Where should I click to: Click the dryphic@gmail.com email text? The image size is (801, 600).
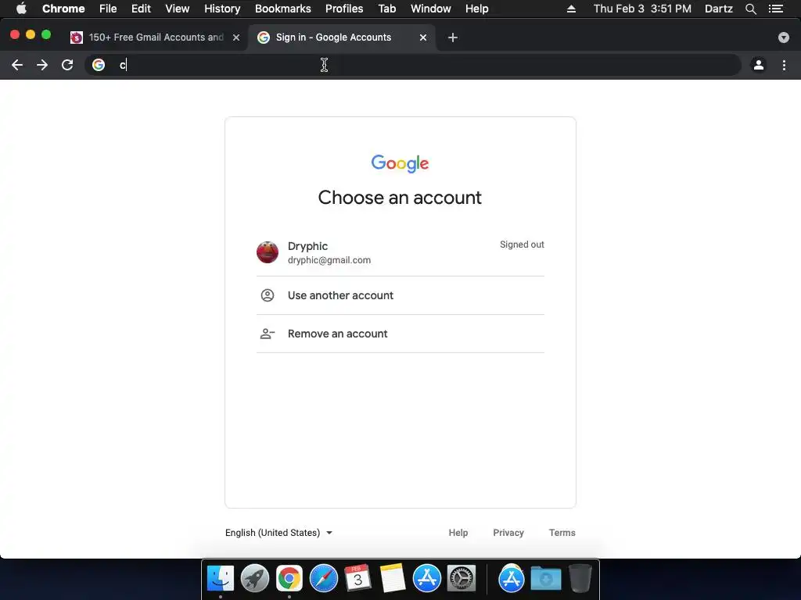[x=329, y=260]
